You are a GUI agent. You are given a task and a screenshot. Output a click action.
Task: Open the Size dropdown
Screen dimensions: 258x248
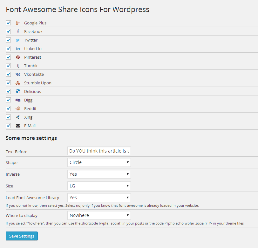click(x=99, y=186)
